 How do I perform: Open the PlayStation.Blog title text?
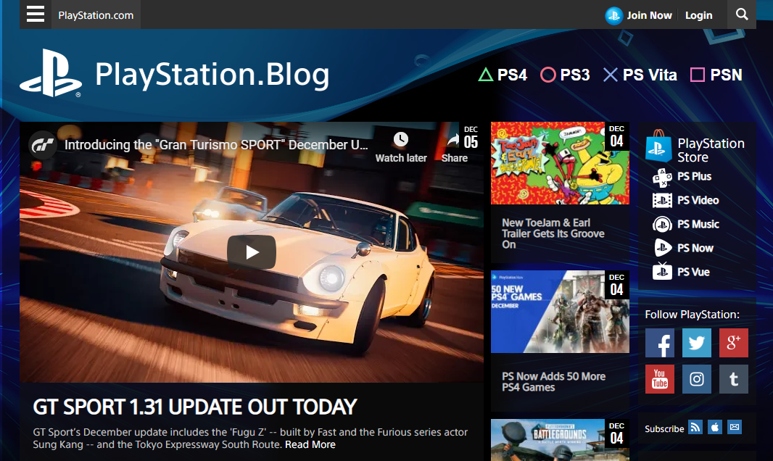212,75
